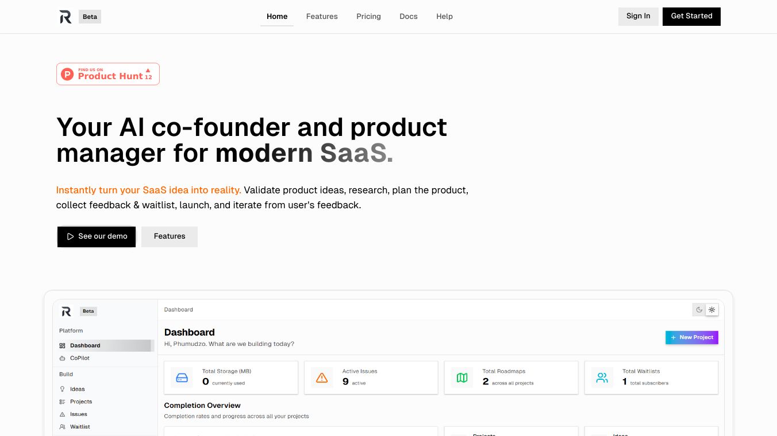Click the R logo in the top navbar

point(66,17)
